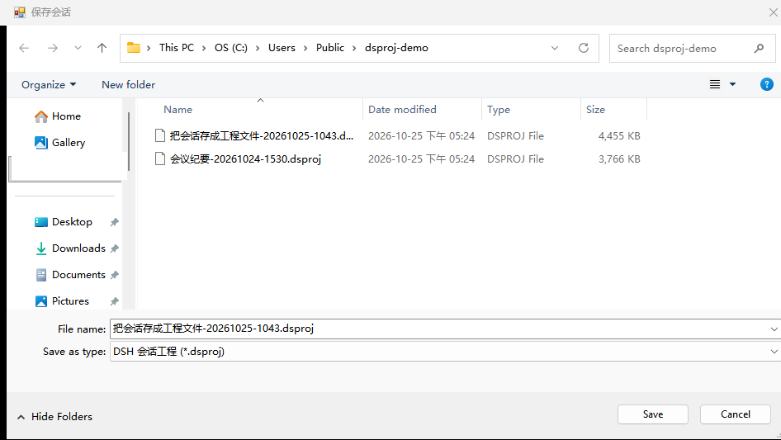Expand chevron after This PC breadcrumb
This screenshot has height=440, width=781.
coord(204,49)
